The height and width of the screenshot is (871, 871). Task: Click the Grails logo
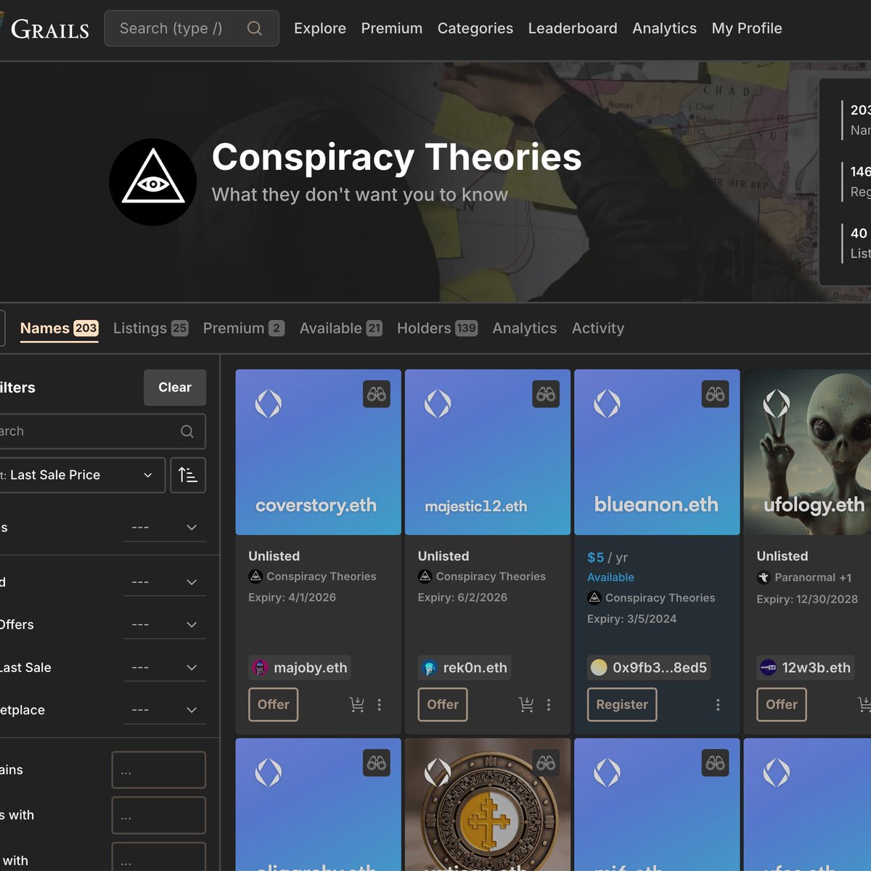coord(45,29)
